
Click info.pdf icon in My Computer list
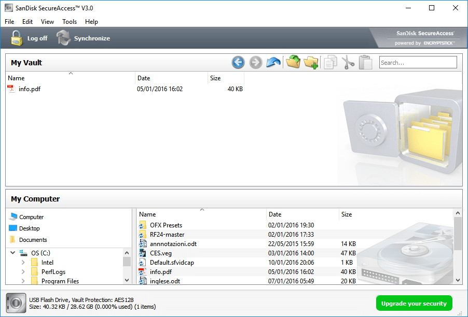coord(143,272)
